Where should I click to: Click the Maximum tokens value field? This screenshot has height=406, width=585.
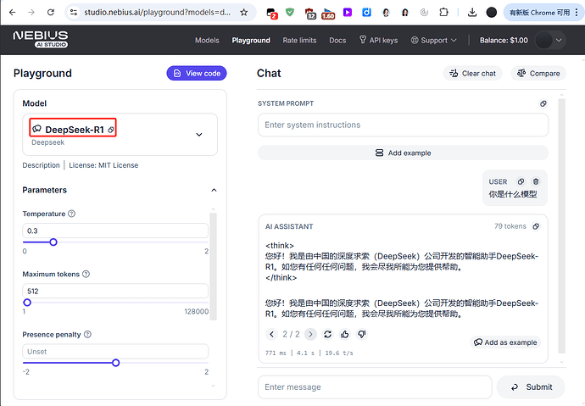(115, 292)
